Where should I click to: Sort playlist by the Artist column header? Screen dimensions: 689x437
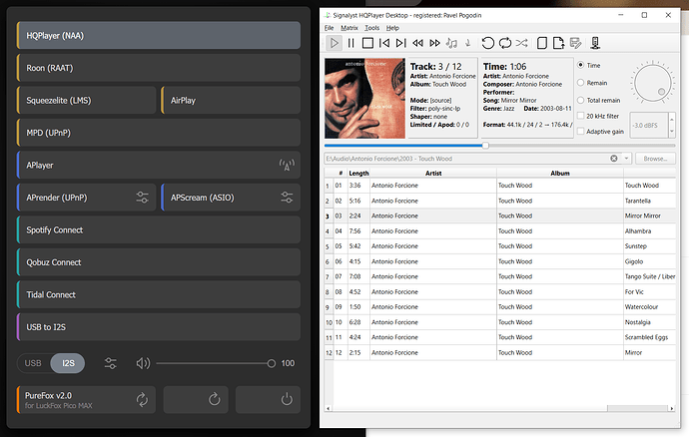pos(433,173)
